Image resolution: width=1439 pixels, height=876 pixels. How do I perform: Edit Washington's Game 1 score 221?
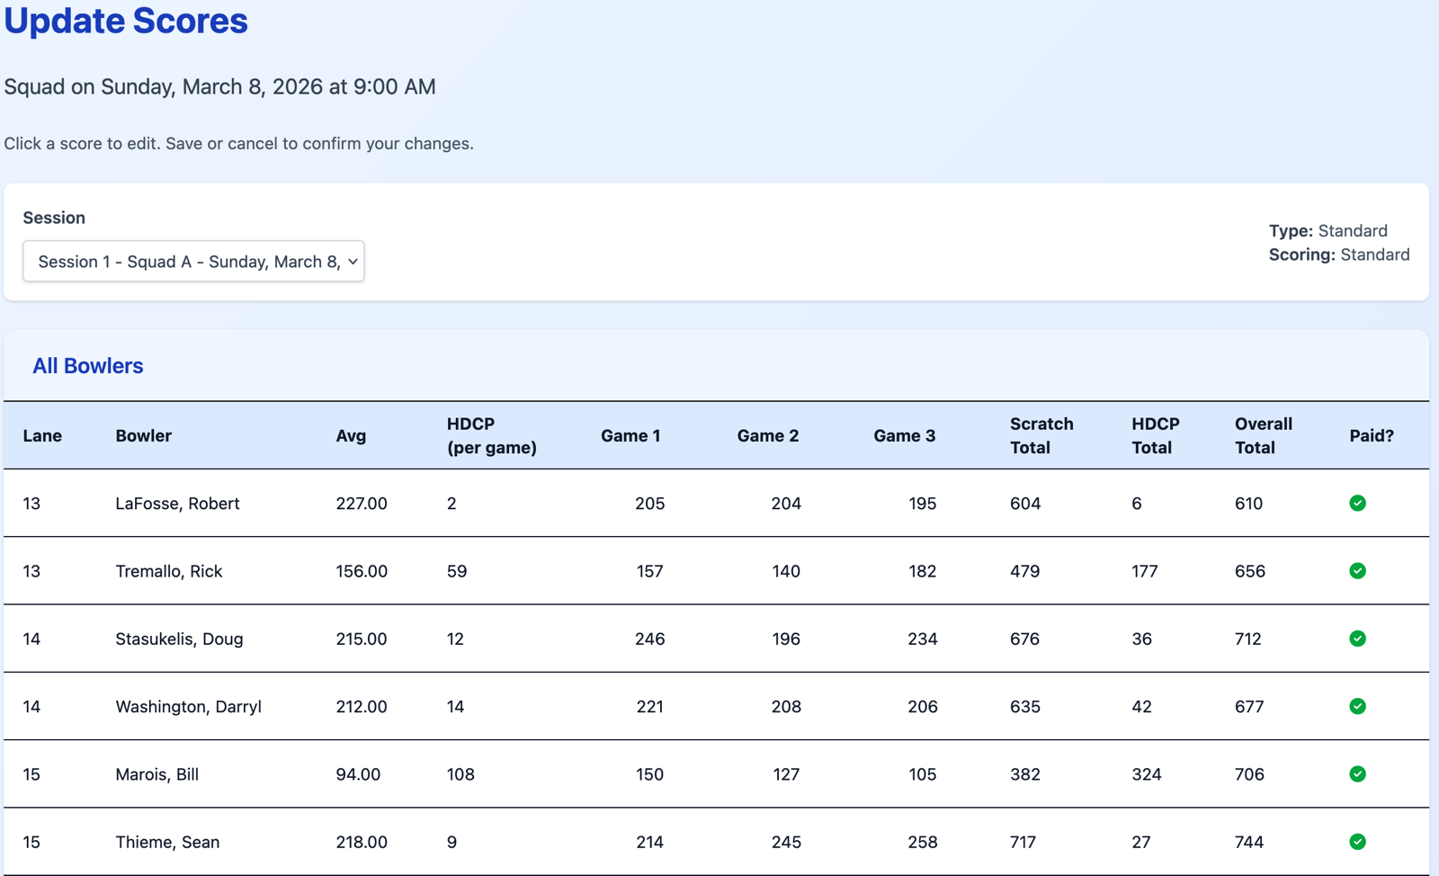click(649, 707)
